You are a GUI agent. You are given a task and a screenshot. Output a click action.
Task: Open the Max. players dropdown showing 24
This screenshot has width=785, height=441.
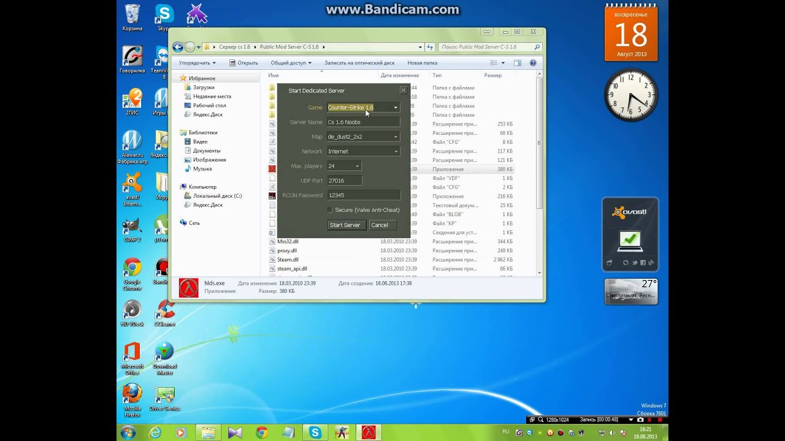tap(343, 166)
